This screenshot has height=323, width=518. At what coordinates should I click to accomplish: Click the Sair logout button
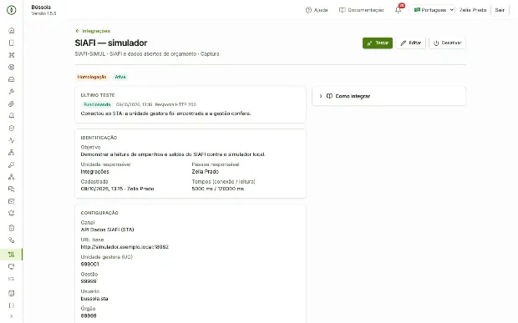500,10
